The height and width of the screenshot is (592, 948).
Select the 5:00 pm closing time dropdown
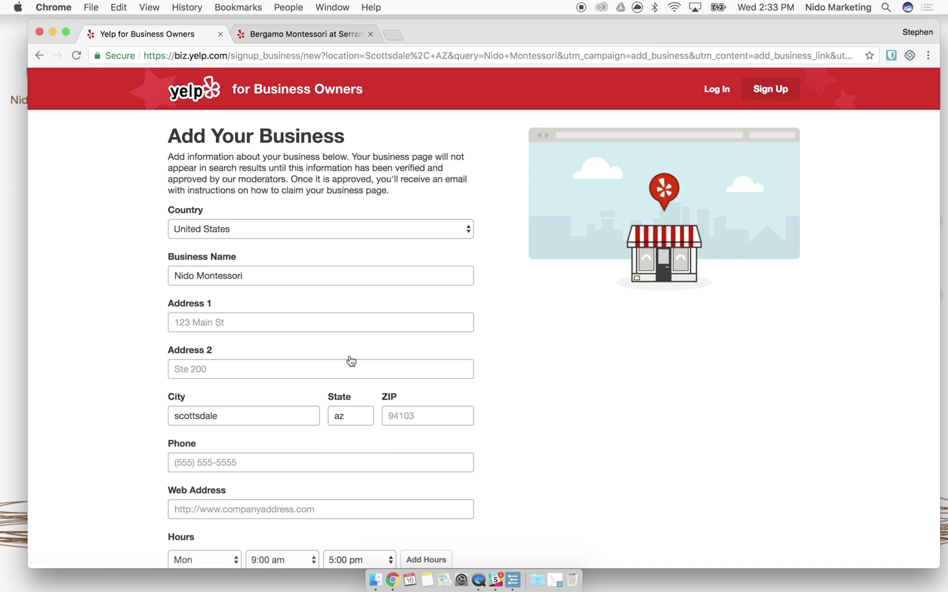tap(359, 559)
